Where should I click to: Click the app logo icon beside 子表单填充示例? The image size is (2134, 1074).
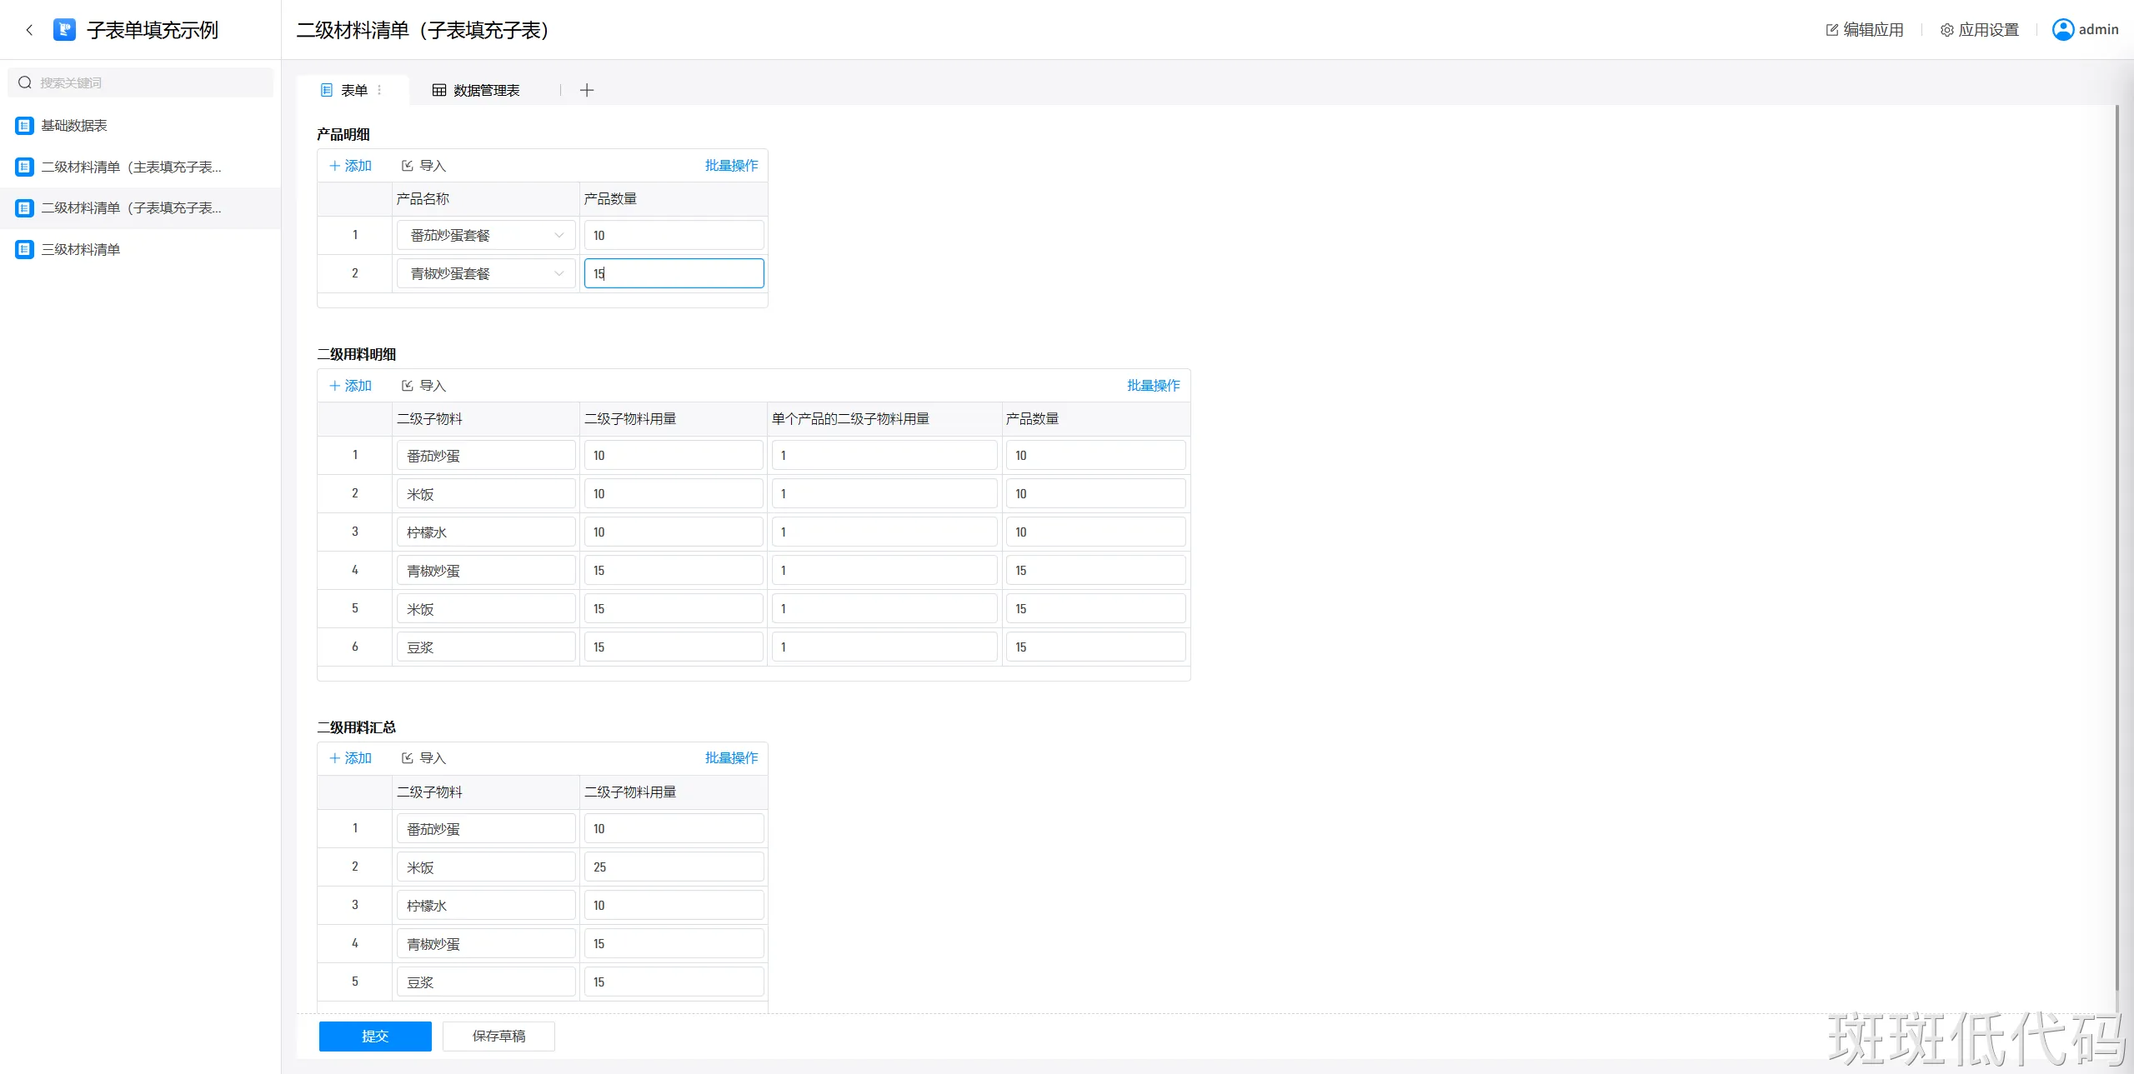pos(64,30)
